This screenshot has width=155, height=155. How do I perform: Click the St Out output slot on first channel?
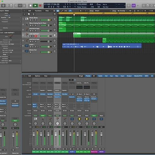(36, 110)
